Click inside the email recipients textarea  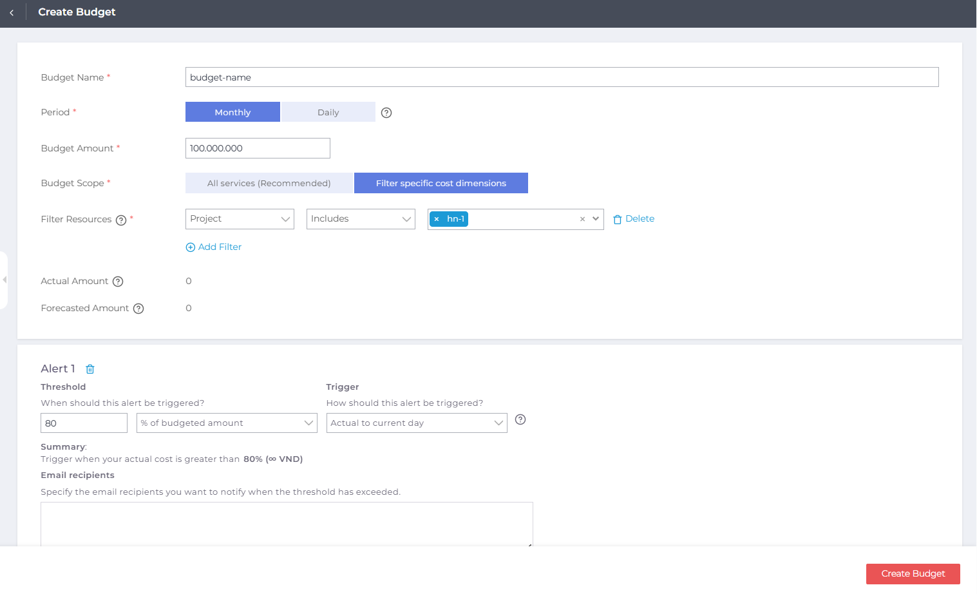(287, 524)
